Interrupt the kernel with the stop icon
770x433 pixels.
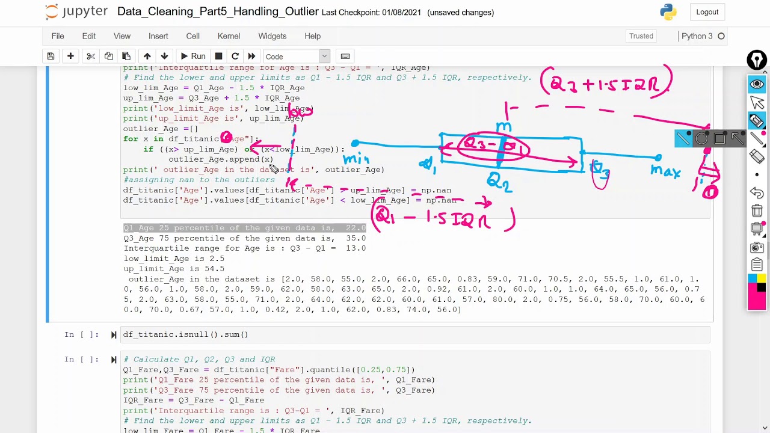(218, 57)
